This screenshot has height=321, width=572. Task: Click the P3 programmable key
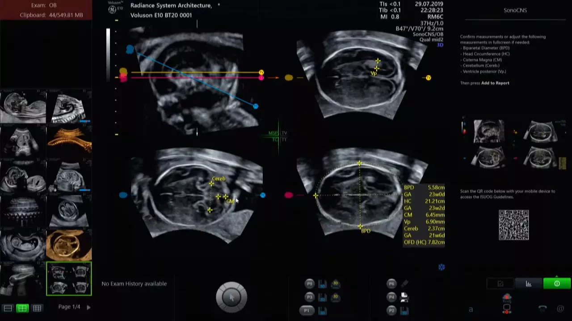click(310, 297)
